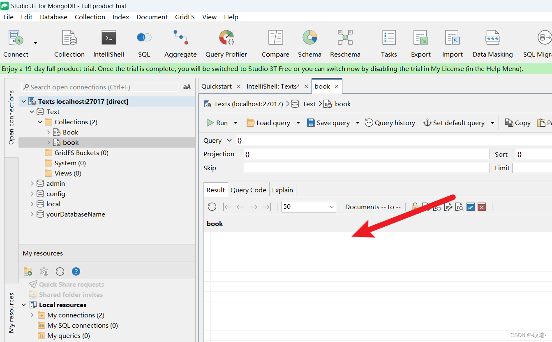Click the Reschema toolbar icon

click(x=345, y=38)
